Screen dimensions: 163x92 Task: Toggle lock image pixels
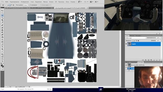(135, 41)
